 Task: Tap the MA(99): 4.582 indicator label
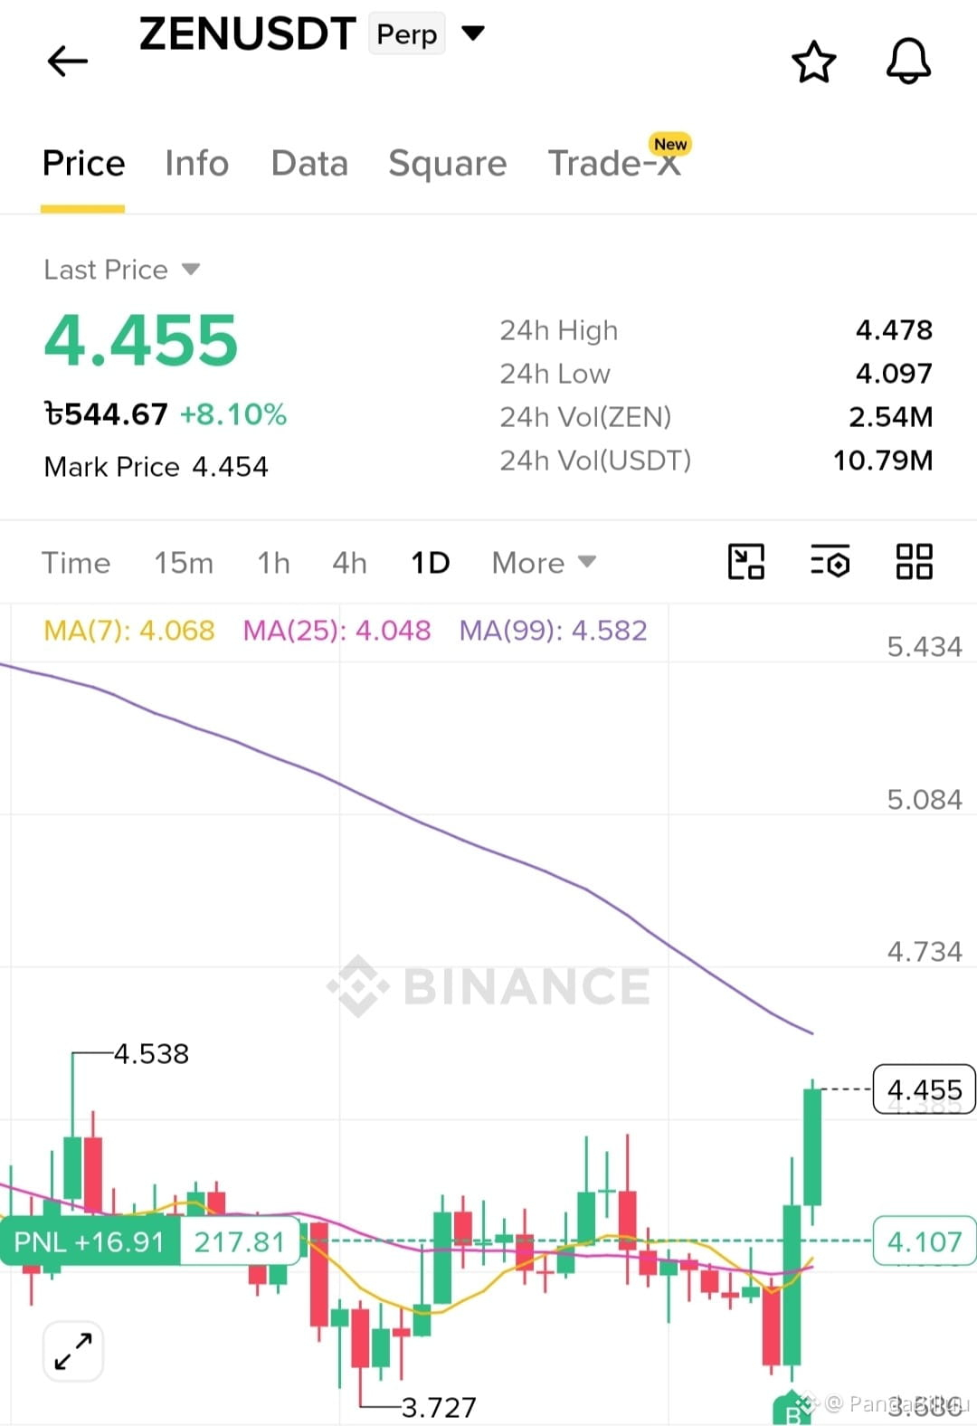553,630
